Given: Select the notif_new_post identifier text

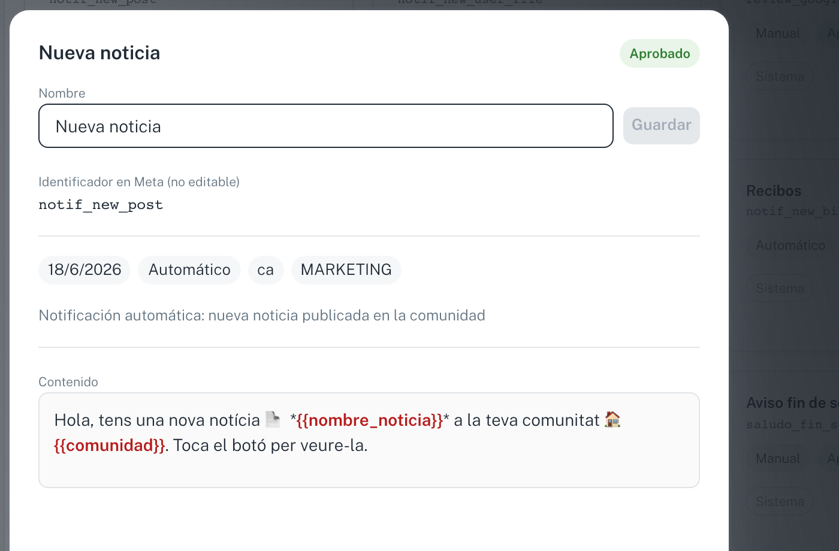Looking at the screenshot, I should coord(101,205).
